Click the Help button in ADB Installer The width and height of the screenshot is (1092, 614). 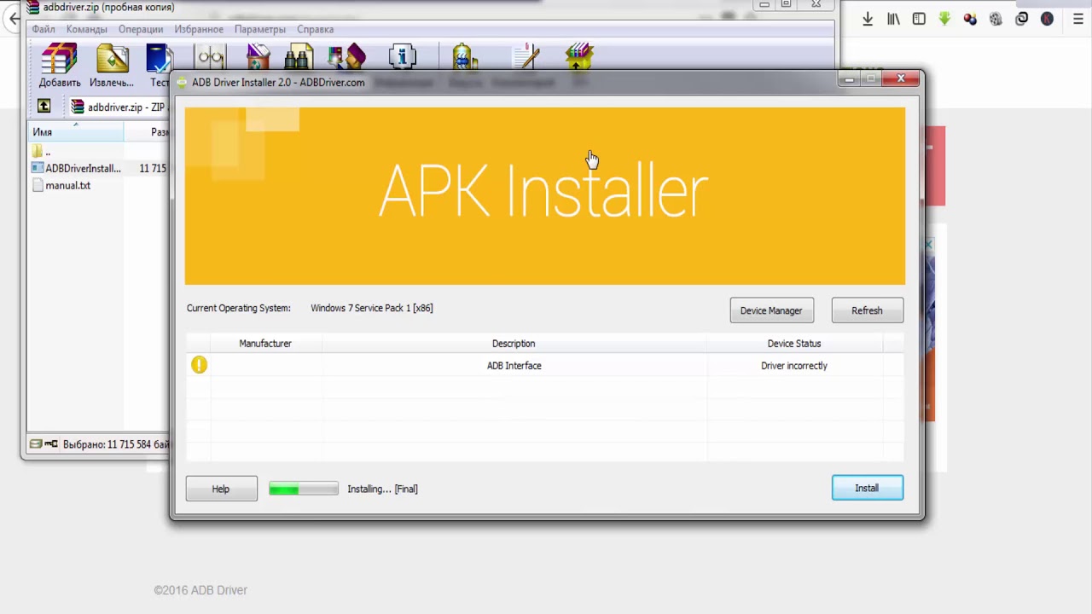point(221,489)
